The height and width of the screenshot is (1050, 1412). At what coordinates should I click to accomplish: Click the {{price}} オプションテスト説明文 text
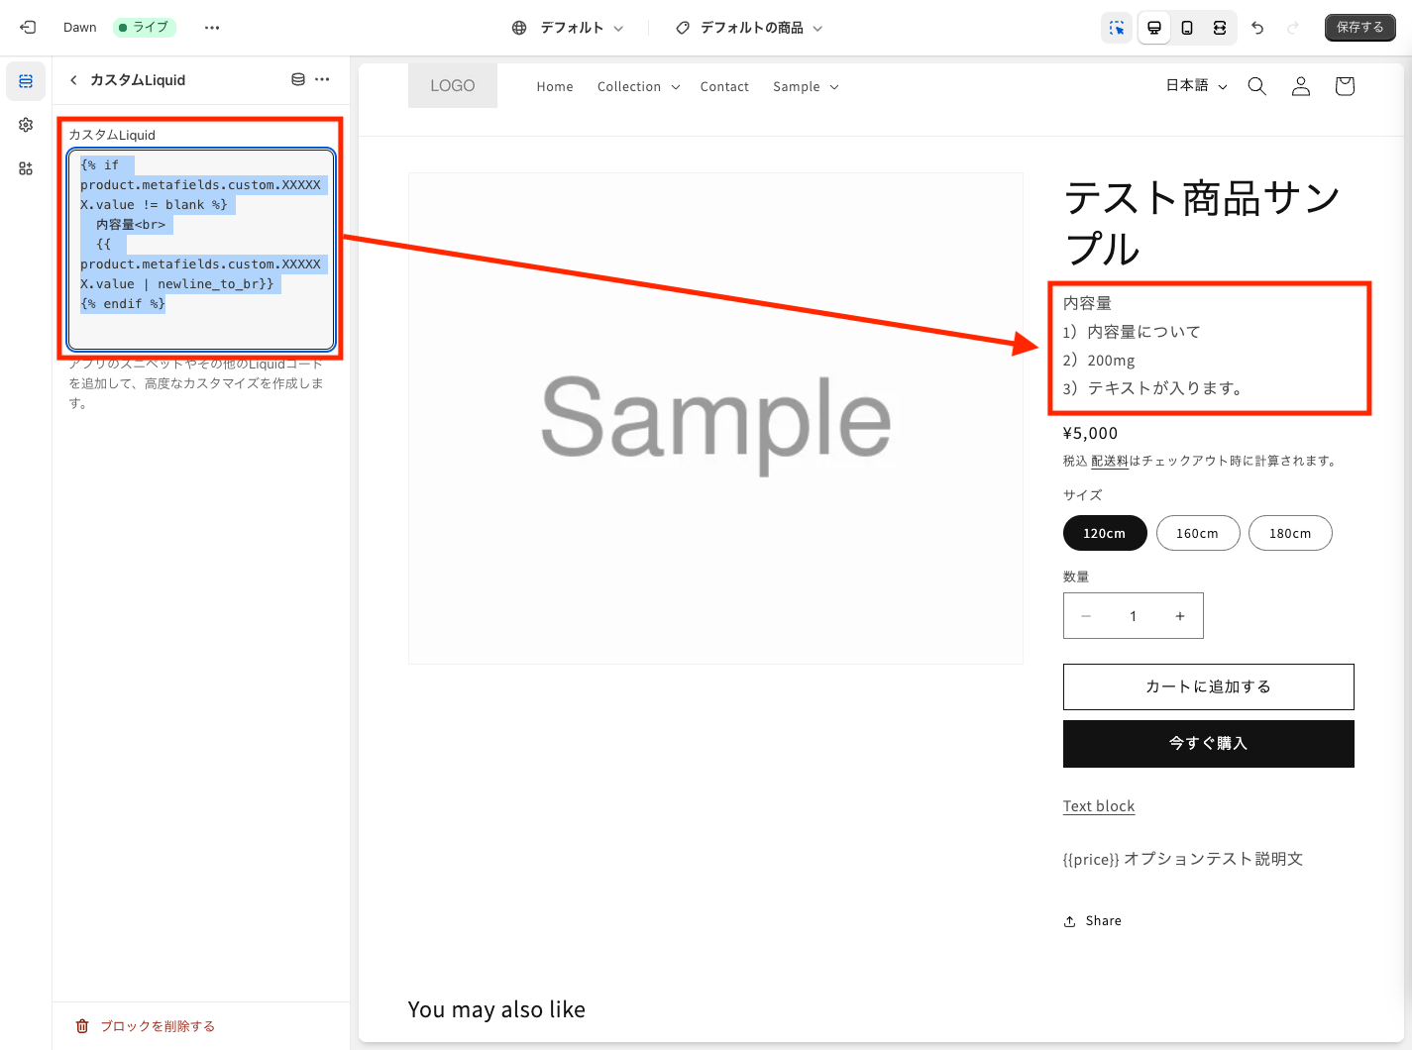(1183, 859)
